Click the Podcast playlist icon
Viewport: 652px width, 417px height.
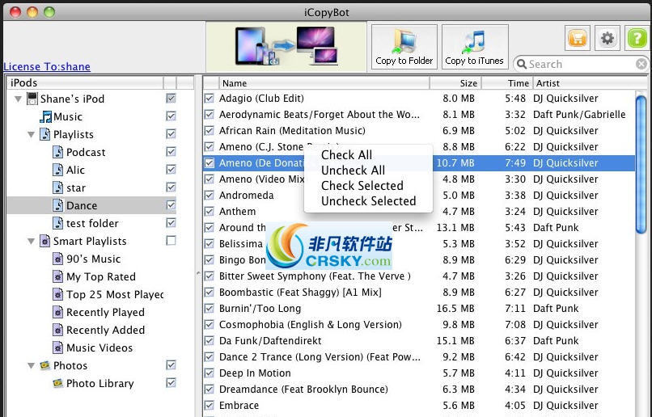coord(58,152)
